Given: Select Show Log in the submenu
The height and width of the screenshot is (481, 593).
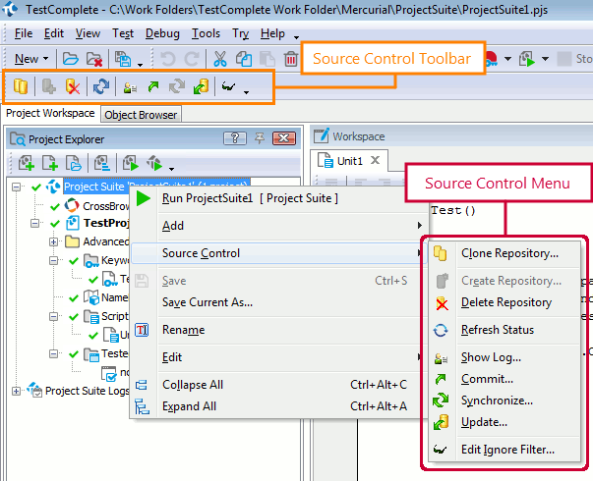Looking at the screenshot, I should coord(504,357).
